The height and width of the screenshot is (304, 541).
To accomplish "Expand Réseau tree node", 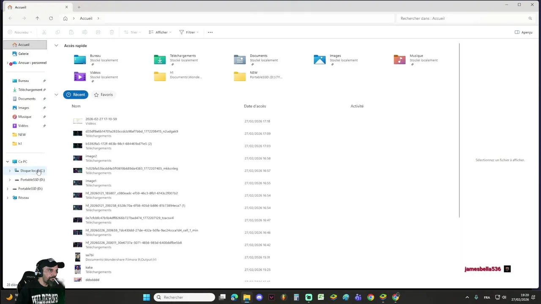I will point(7,198).
